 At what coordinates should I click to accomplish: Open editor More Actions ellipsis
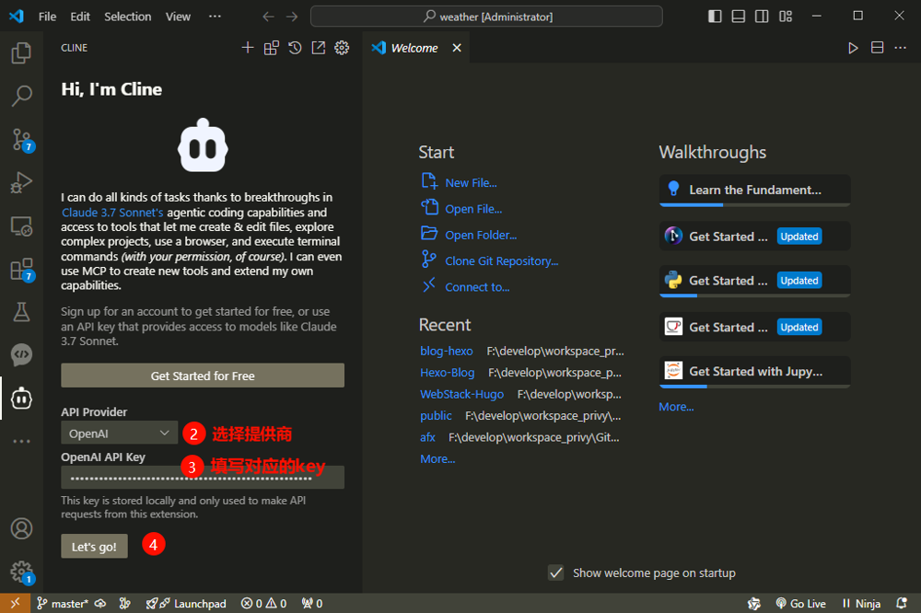pos(901,48)
